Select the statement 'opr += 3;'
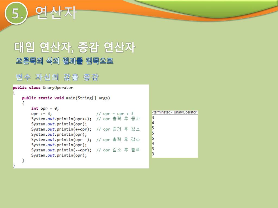 click(x=42, y=114)
